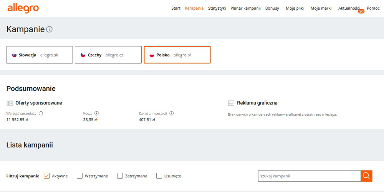Focus the szukaj kampanii search field

309,176
